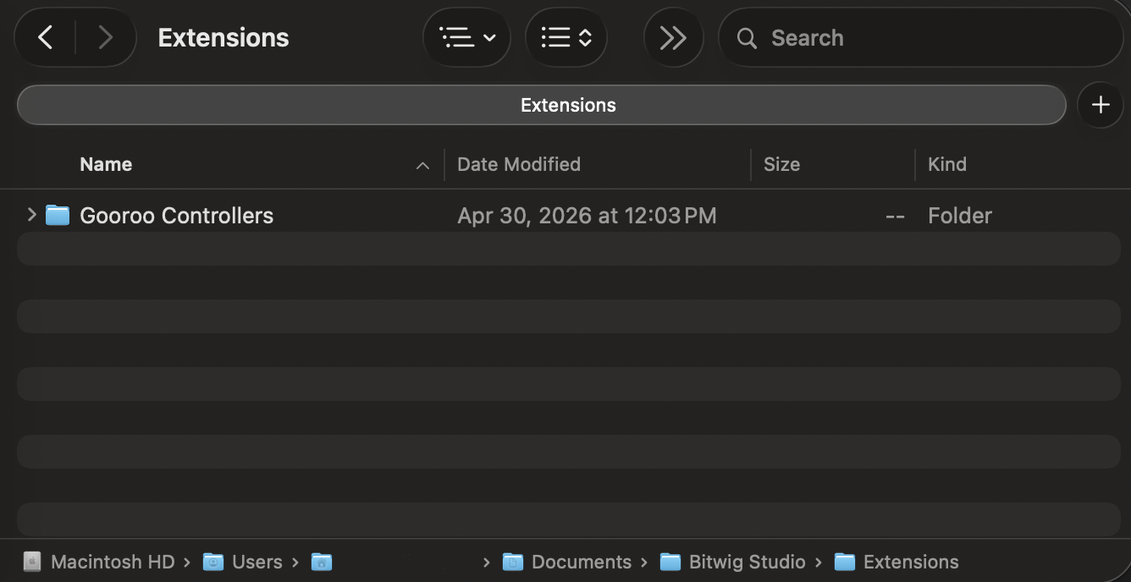Click the Folder kind cell
1131x582 pixels.
pos(960,216)
